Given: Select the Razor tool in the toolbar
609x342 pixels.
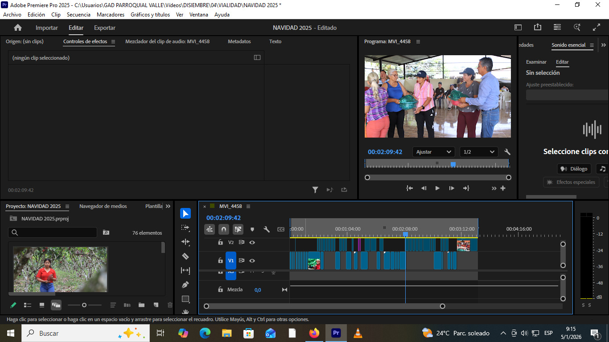Looking at the screenshot, I should coord(185,256).
